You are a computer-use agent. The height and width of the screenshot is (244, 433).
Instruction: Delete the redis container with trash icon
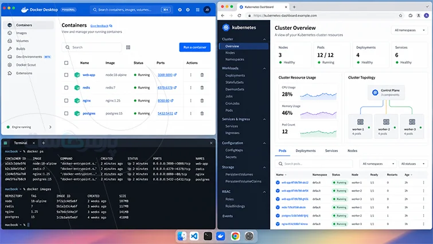pos(202,88)
